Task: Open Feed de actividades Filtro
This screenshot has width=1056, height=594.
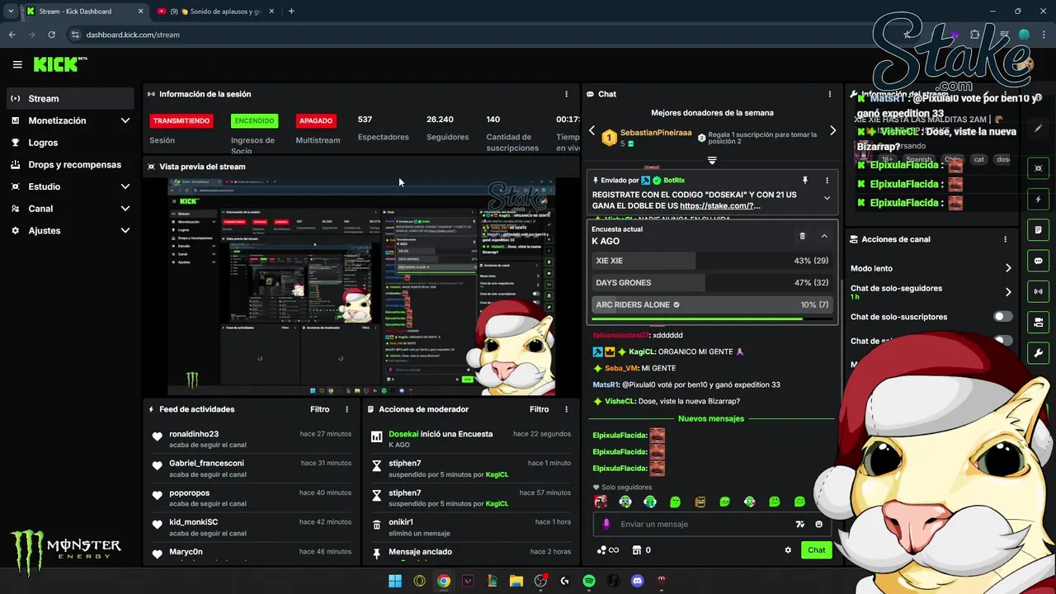Action: (319, 409)
